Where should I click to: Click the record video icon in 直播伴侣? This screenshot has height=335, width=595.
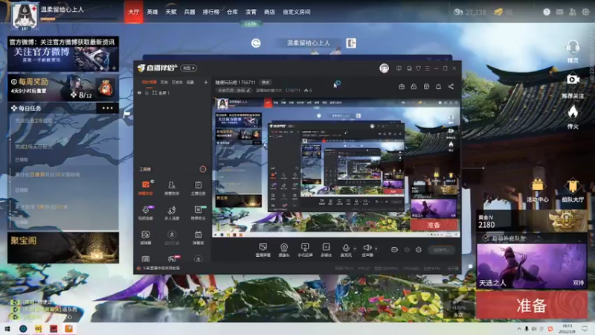click(394, 250)
